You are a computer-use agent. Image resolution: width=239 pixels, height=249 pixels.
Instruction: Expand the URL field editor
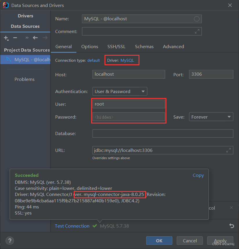229,150
